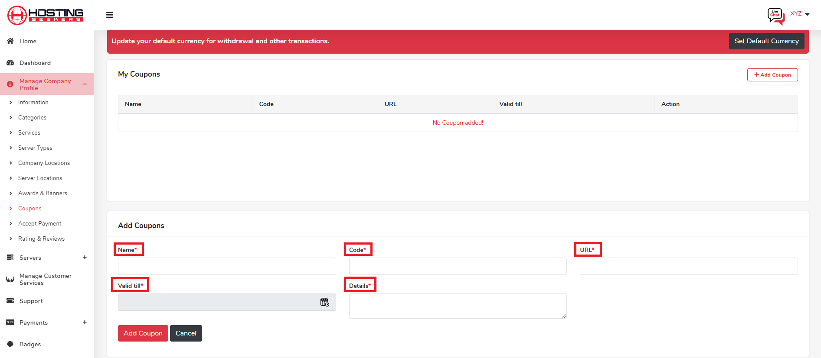Click the Cancel button
Viewport: 821px width, 358px height.
[186, 333]
